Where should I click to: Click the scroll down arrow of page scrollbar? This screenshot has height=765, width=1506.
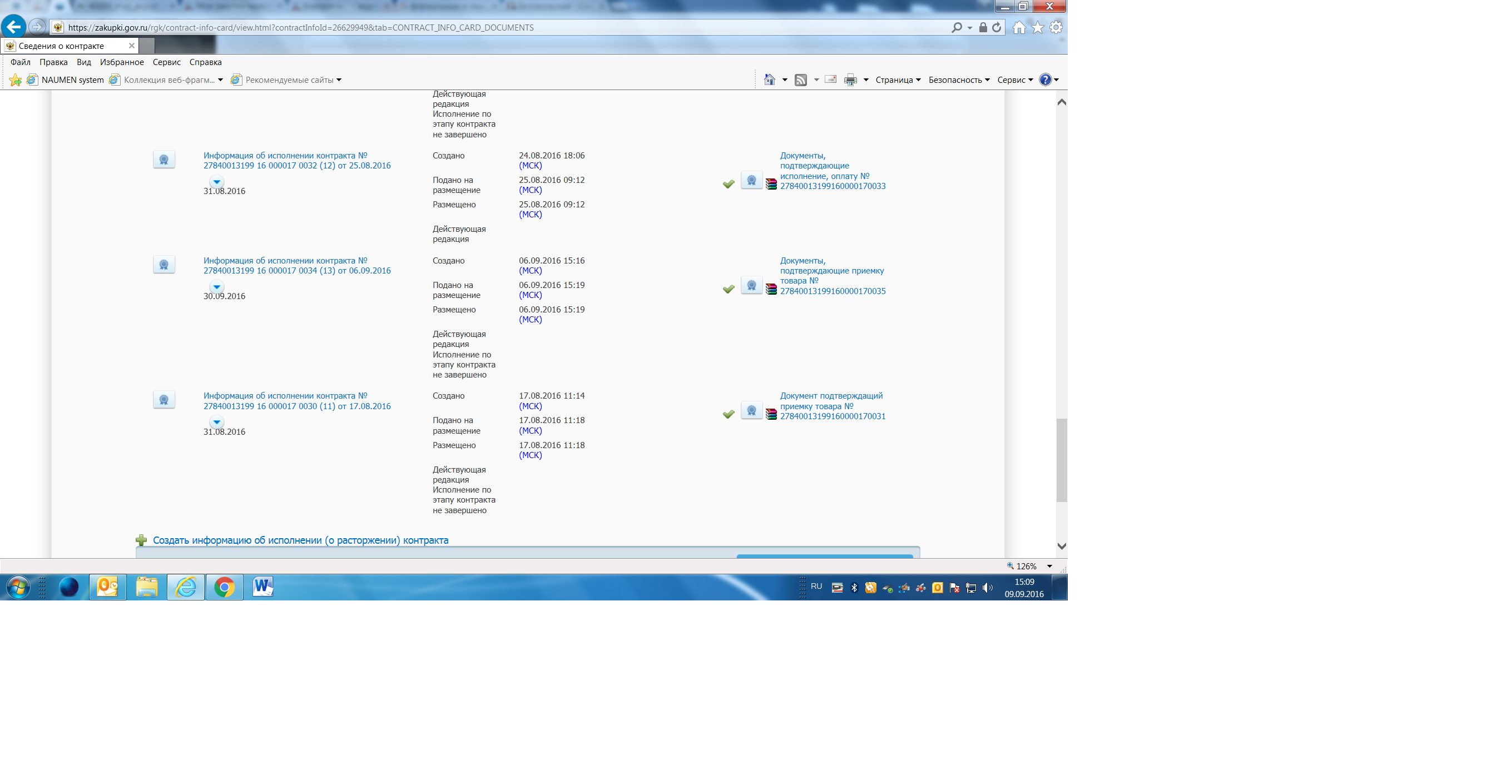click(1062, 547)
